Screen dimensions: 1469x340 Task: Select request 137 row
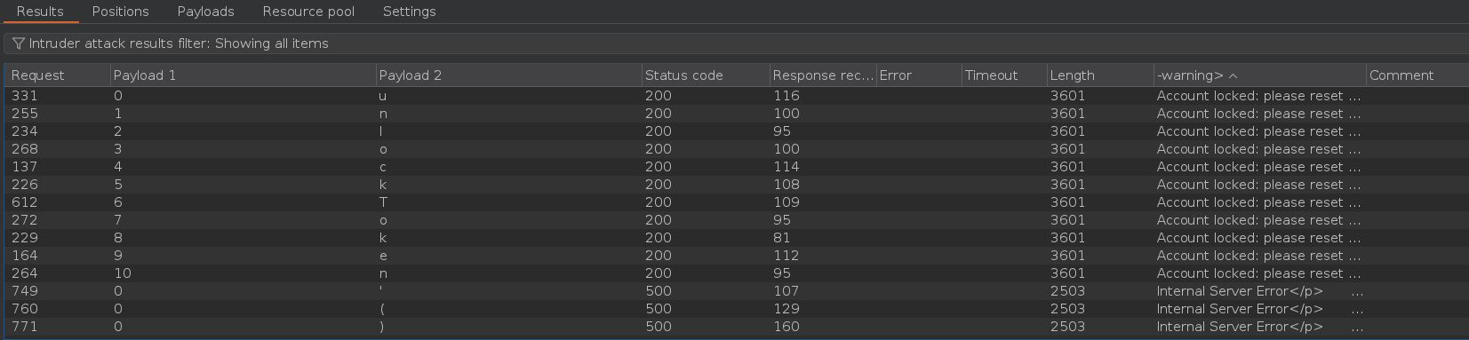[x=736, y=167]
